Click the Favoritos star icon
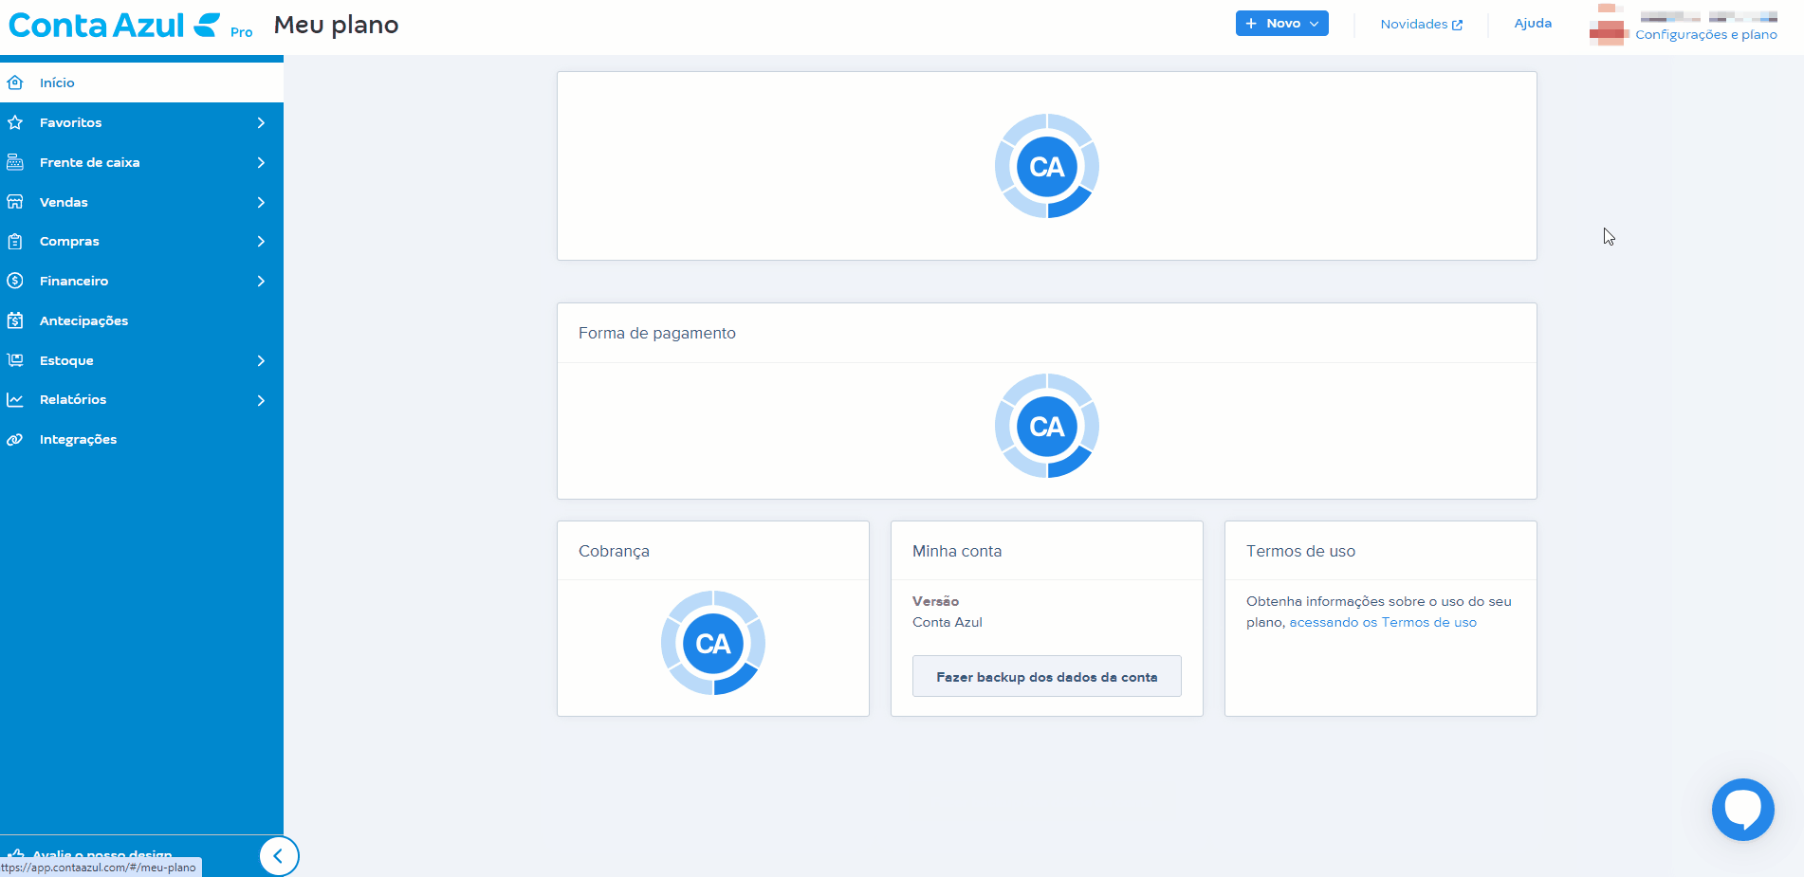1804x877 pixels. pyautogui.click(x=15, y=122)
